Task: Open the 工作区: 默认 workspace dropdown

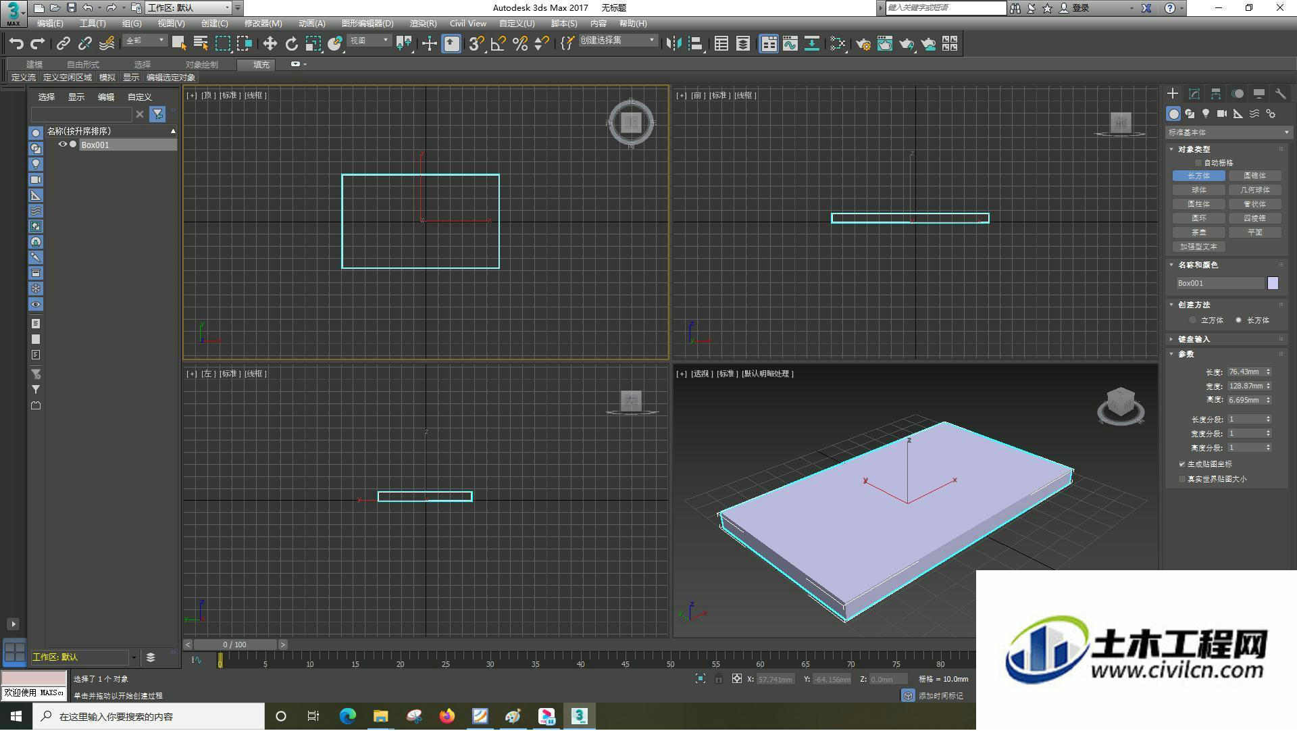Action: (189, 8)
